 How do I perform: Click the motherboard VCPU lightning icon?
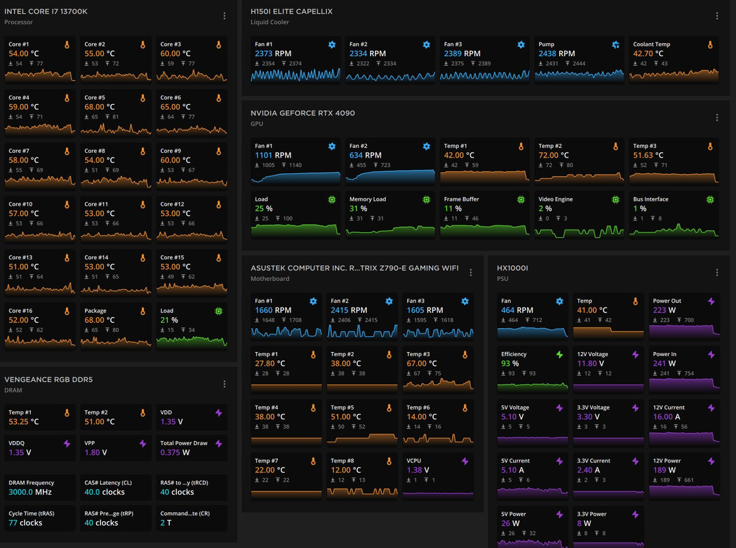465,461
